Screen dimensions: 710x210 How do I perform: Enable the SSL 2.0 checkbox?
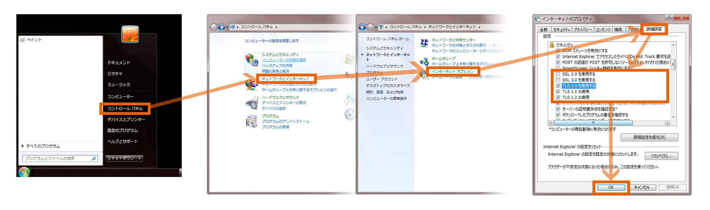558,74
